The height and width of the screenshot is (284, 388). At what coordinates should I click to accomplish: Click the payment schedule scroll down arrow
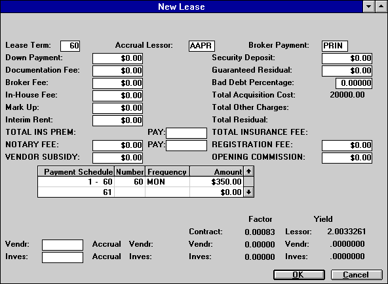pos(248,192)
